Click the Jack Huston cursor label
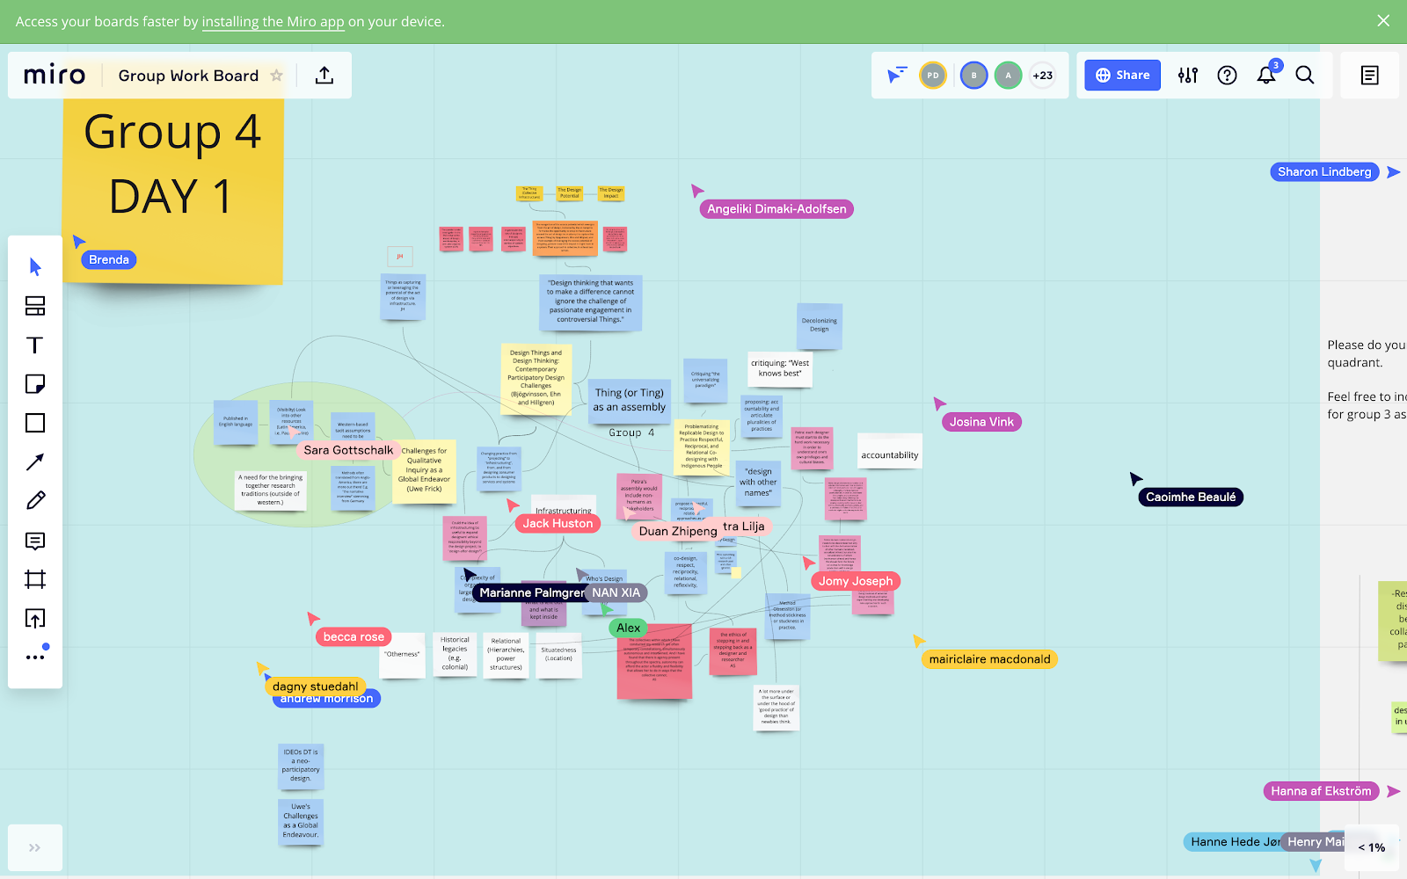 click(x=558, y=524)
